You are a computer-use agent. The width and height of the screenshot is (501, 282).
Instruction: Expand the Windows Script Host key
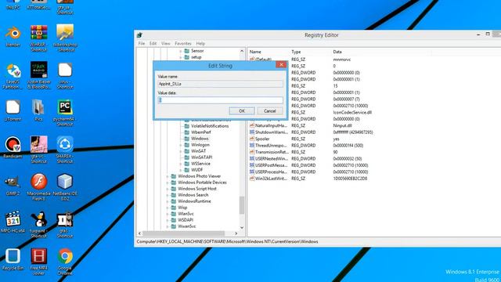coord(168,189)
